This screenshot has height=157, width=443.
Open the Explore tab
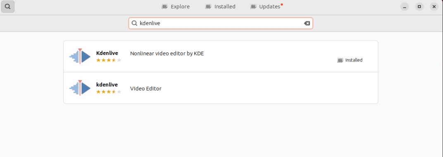tap(176, 7)
